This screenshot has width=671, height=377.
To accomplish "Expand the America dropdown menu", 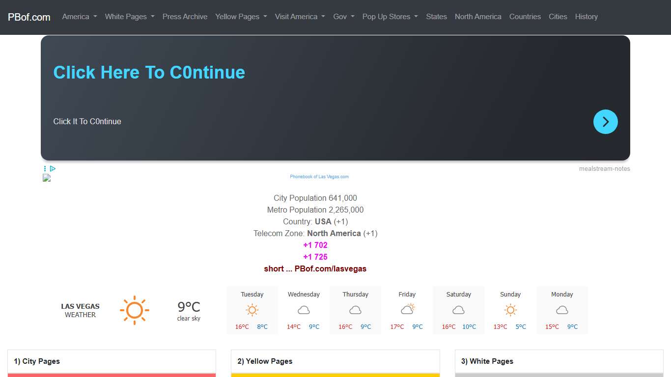I will [79, 17].
